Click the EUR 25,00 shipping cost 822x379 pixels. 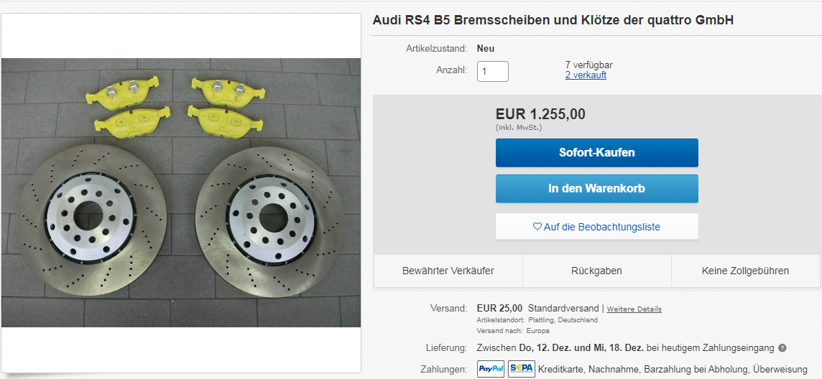pyautogui.click(x=499, y=309)
